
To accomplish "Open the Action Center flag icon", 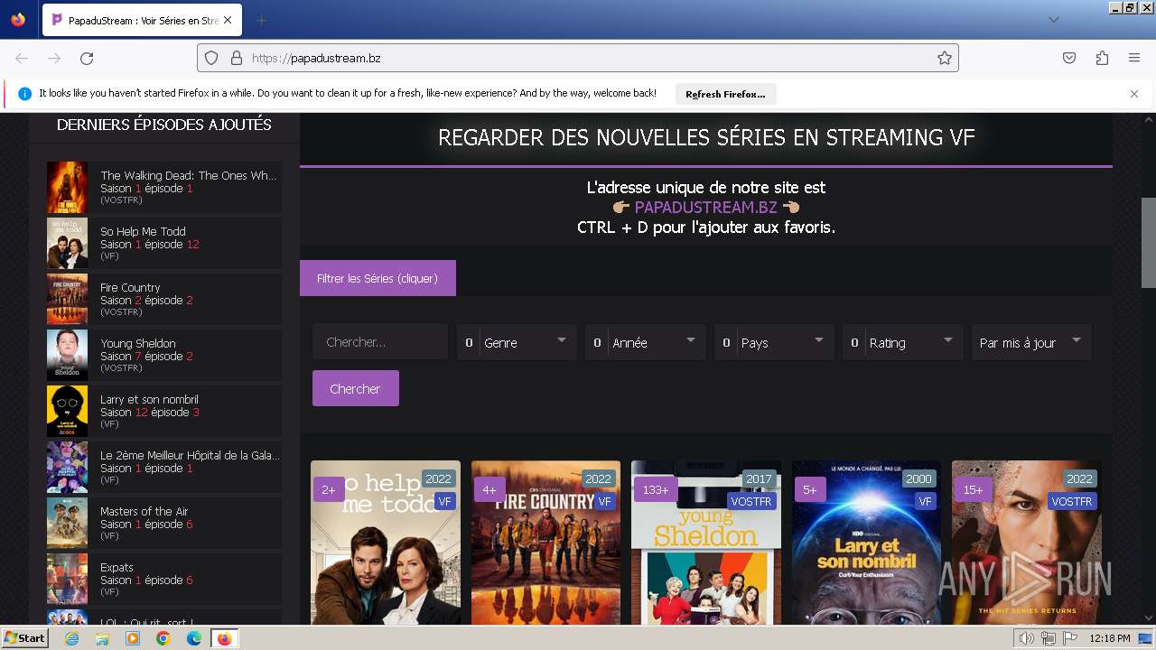I will pyautogui.click(x=1070, y=638).
